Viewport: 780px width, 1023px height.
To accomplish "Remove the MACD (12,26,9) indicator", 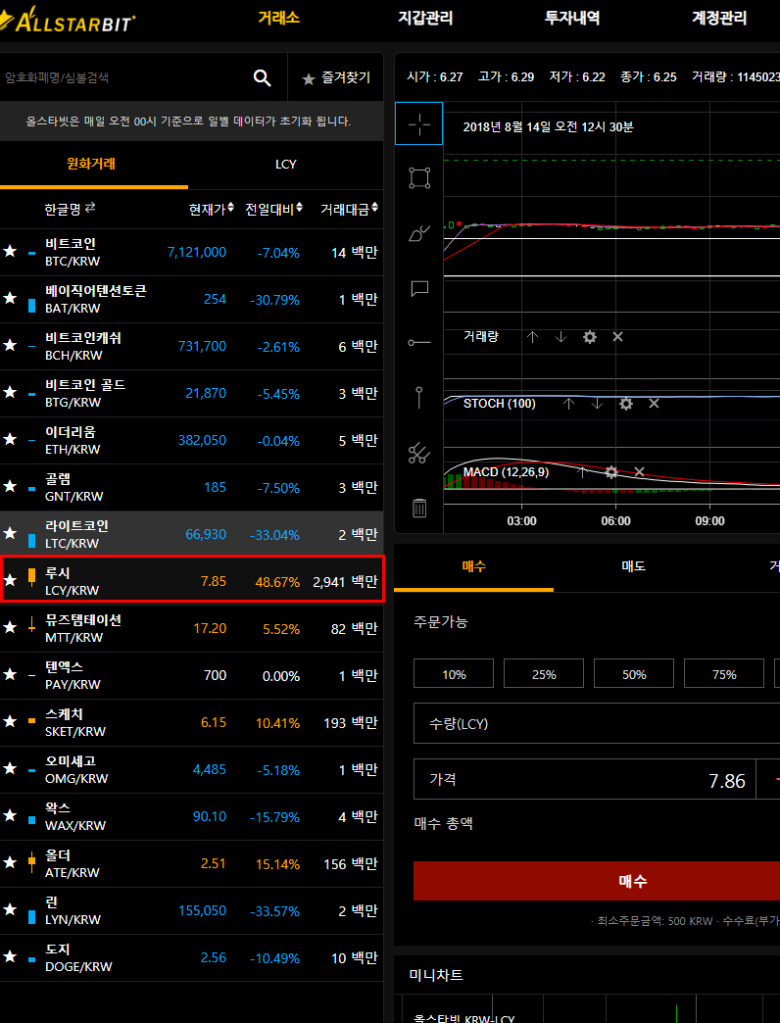I will click(x=639, y=471).
